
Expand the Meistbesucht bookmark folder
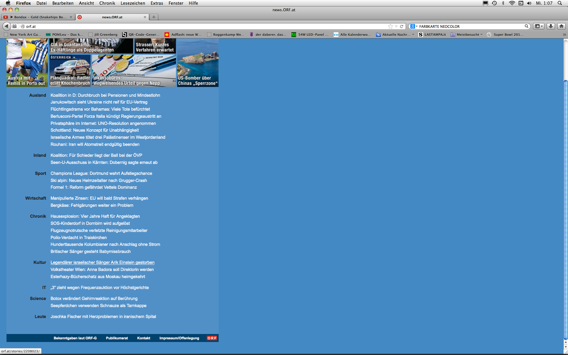(467, 35)
